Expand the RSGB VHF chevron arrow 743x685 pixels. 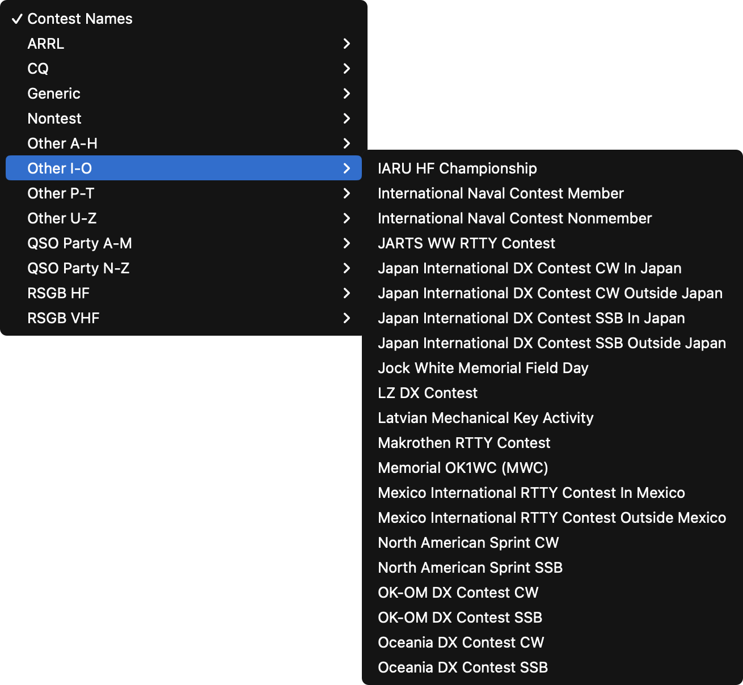point(347,318)
